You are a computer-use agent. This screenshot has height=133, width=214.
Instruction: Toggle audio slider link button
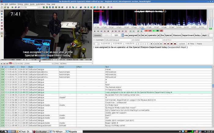tap(211, 29)
